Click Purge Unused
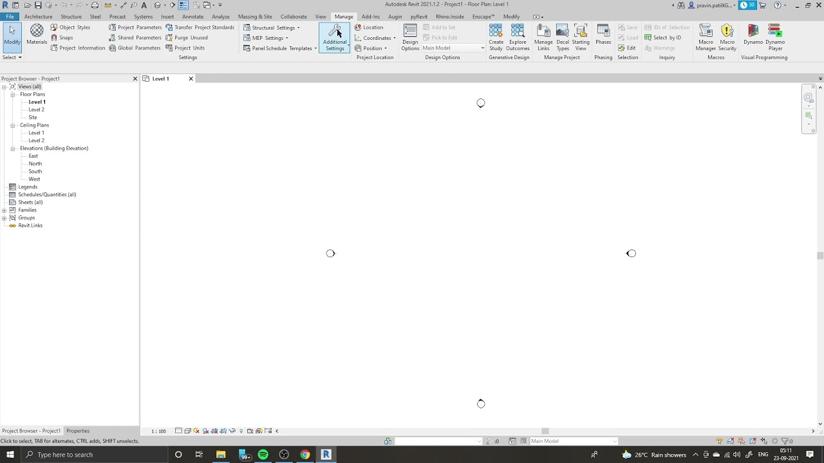The width and height of the screenshot is (824, 463). point(187,38)
